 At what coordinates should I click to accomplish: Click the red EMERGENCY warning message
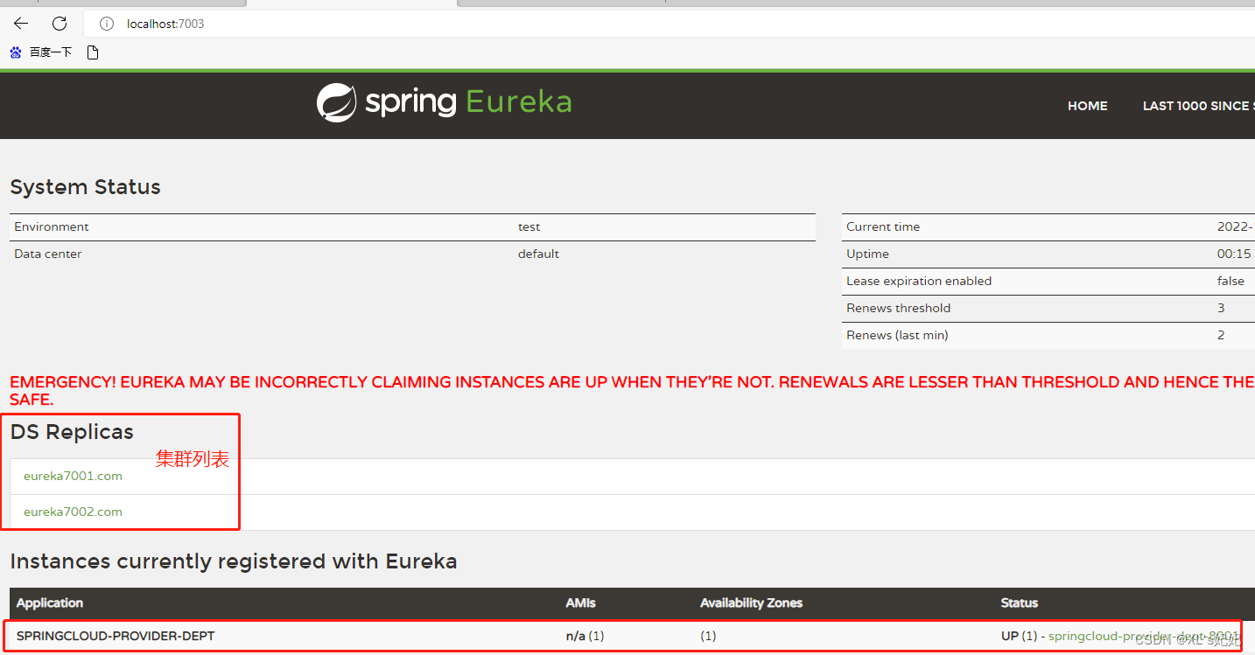(632, 391)
